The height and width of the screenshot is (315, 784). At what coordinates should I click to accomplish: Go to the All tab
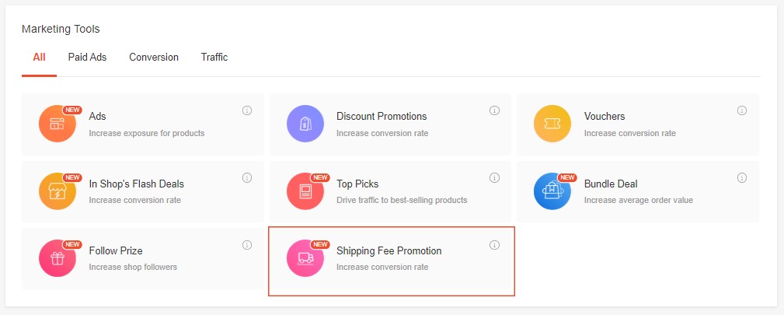coord(39,57)
